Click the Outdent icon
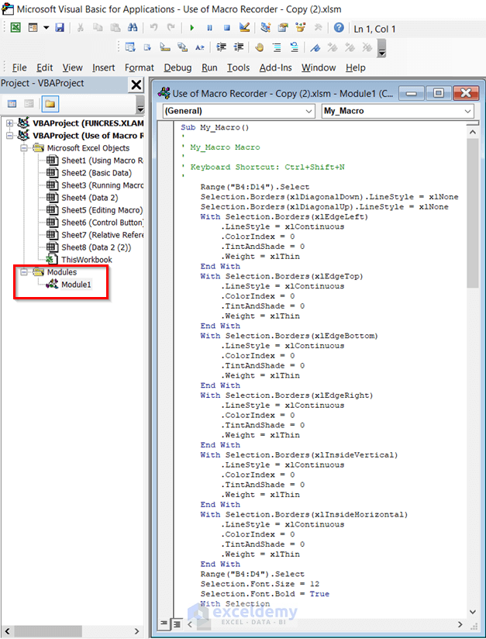This screenshot has height=639, width=486. pyautogui.click(x=238, y=47)
